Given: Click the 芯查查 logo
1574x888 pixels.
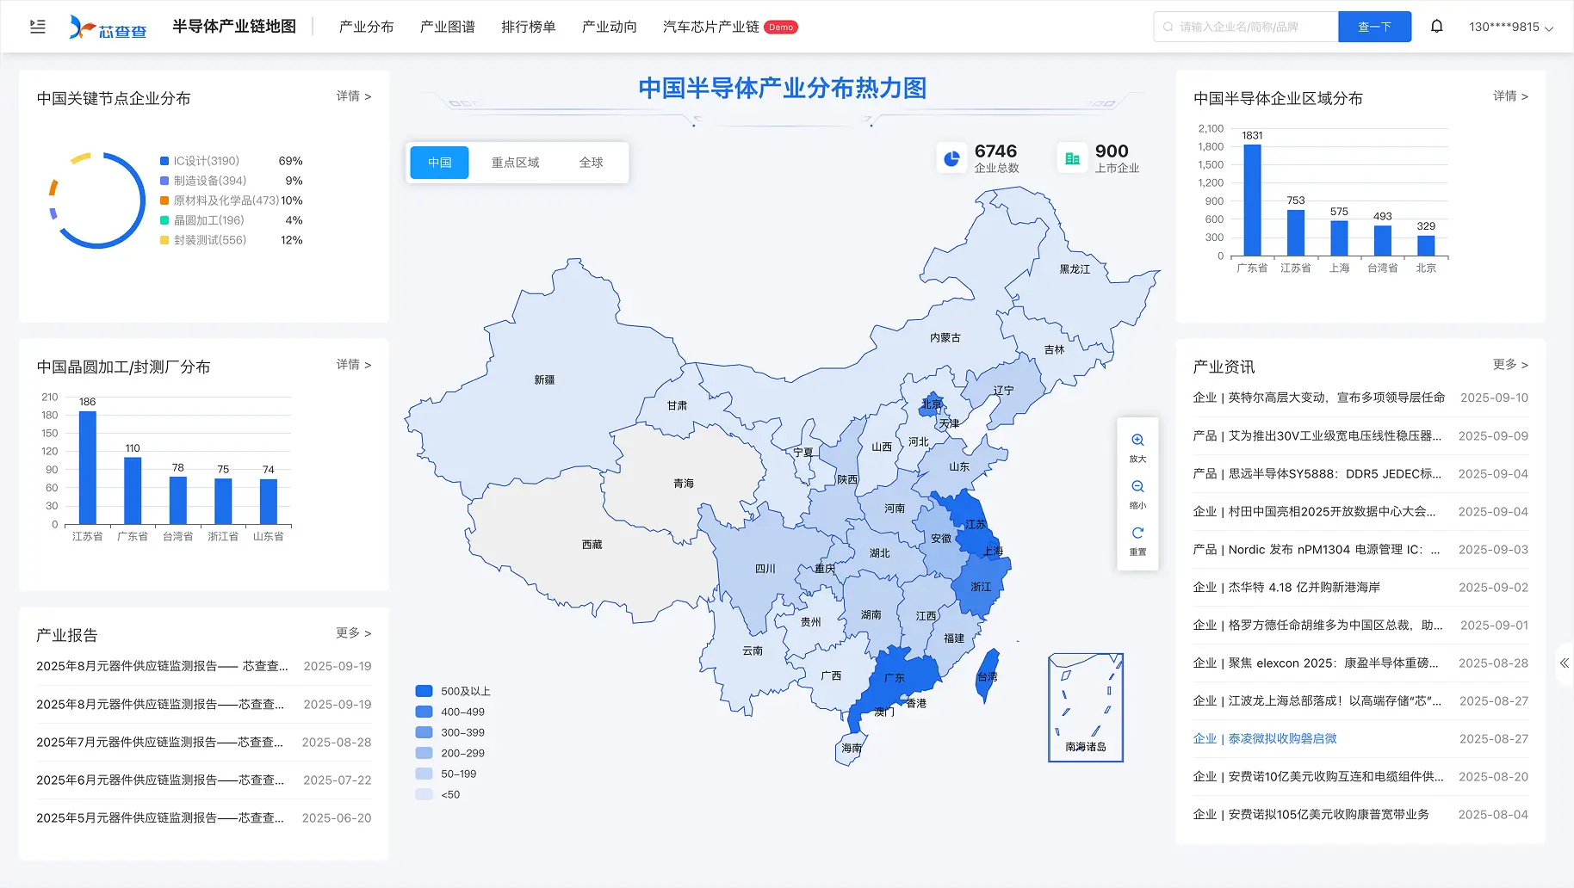Looking at the screenshot, I should coord(108,28).
